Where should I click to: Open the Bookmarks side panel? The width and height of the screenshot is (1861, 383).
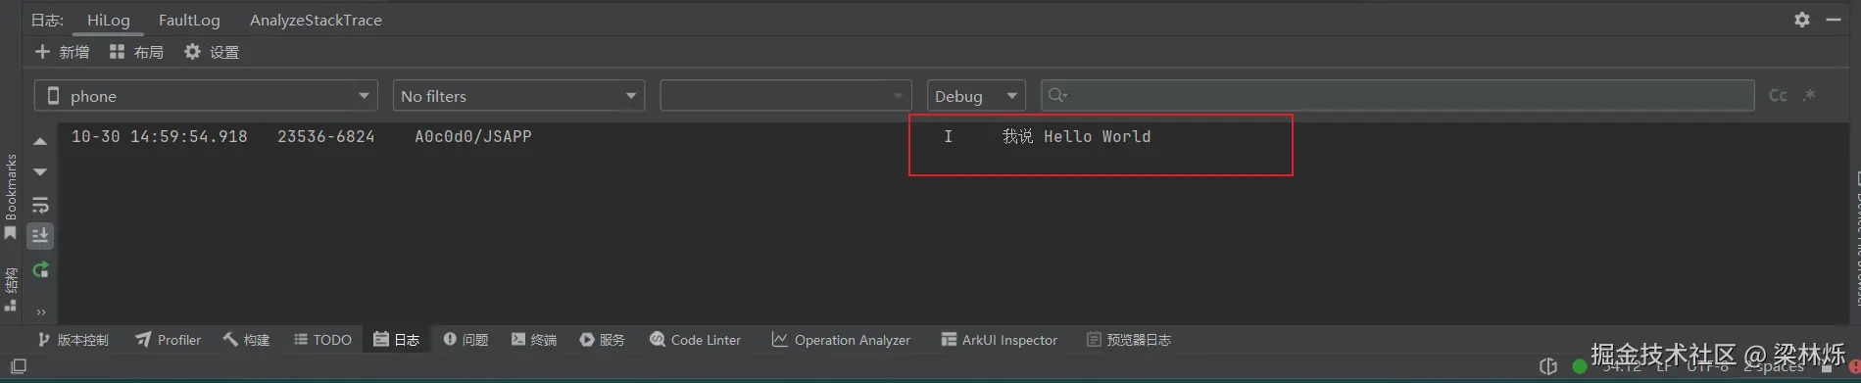[11, 197]
